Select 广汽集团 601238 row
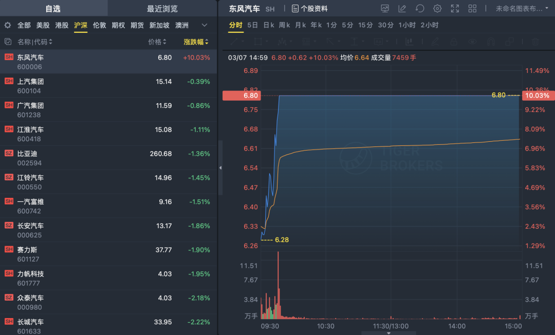This screenshot has height=335, width=555. tap(108, 109)
